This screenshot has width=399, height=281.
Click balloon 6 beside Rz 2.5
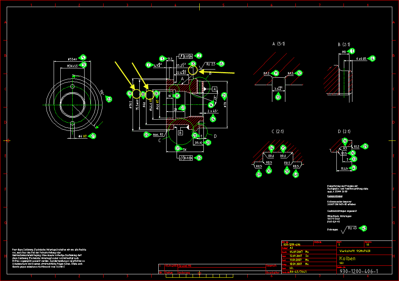coord(221,64)
